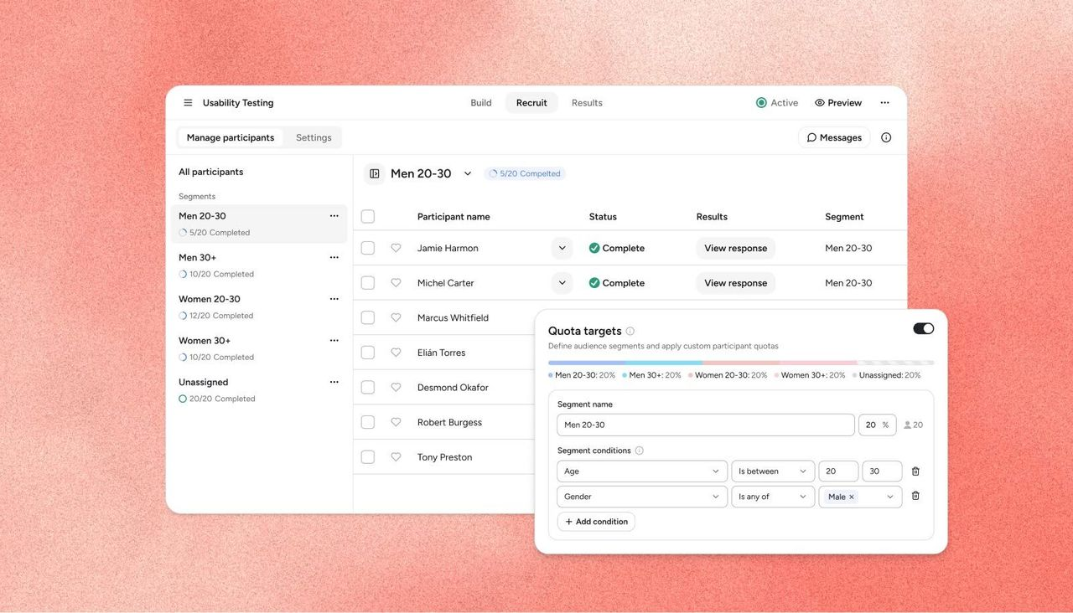Image resolution: width=1073 pixels, height=613 pixels.
Task: Select the checkbox for Michel Carter
Action: click(x=368, y=283)
